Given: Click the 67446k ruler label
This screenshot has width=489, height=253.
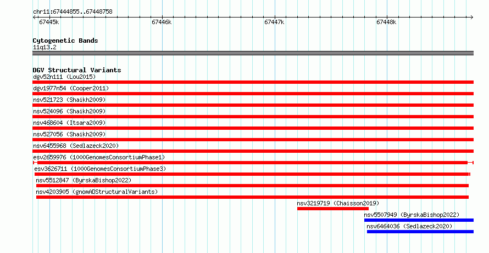Looking at the screenshot, I should [x=162, y=22].
